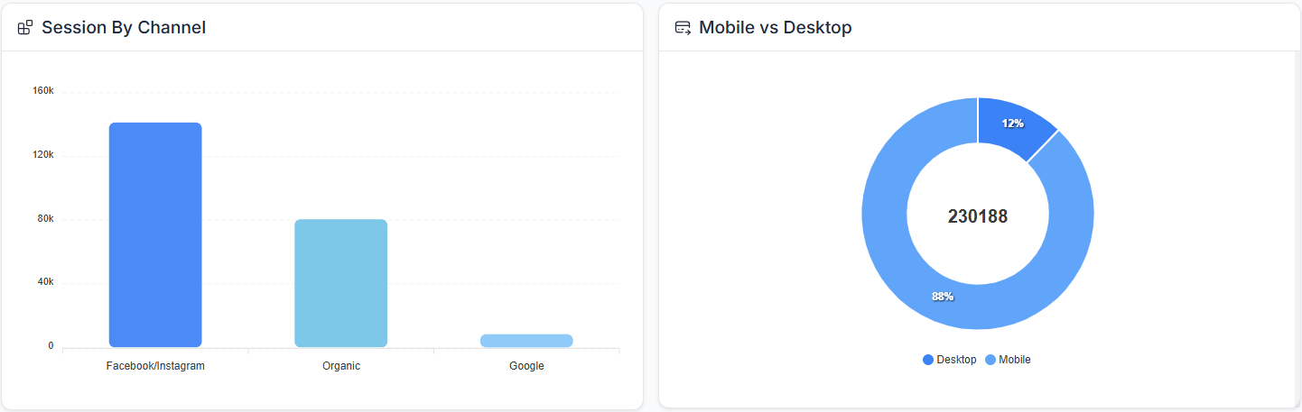
Task: Click the Facebook/Instagram axis label
Action: pyautogui.click(x=155, y=366)
